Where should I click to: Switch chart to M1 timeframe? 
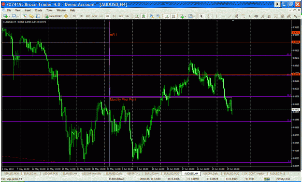75,16
